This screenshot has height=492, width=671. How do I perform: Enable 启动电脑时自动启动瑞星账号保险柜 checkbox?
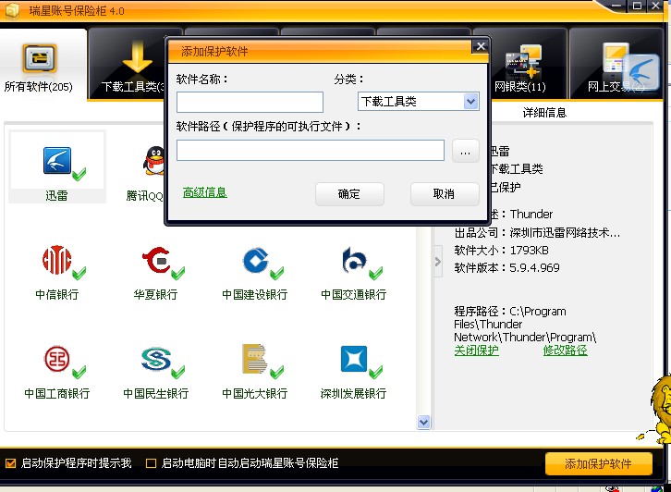(151, 463)
